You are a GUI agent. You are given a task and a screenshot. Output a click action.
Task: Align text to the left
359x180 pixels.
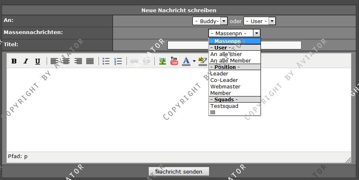tap(54, 61)
